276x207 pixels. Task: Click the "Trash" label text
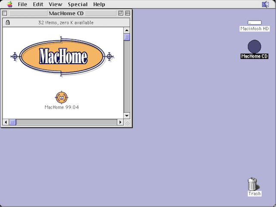[254, 194]
